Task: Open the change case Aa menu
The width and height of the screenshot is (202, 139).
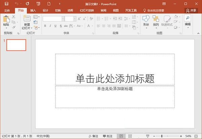Action: click(79, 26)
